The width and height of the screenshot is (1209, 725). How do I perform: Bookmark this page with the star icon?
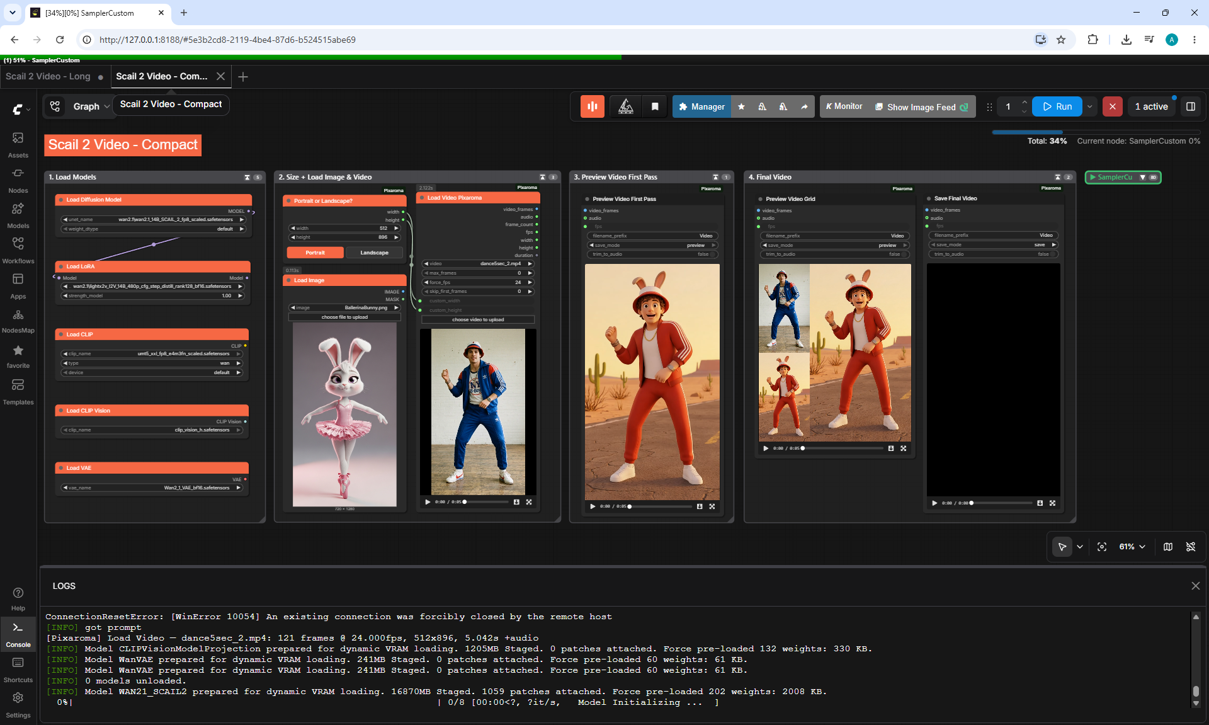coord(1061,40)
